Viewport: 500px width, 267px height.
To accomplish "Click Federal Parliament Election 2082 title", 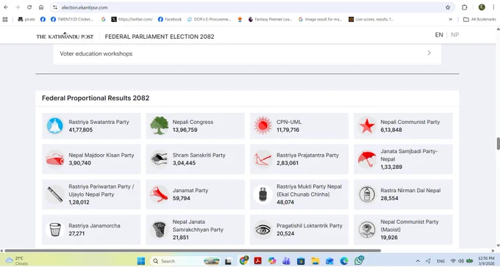I will click(160, 37).
